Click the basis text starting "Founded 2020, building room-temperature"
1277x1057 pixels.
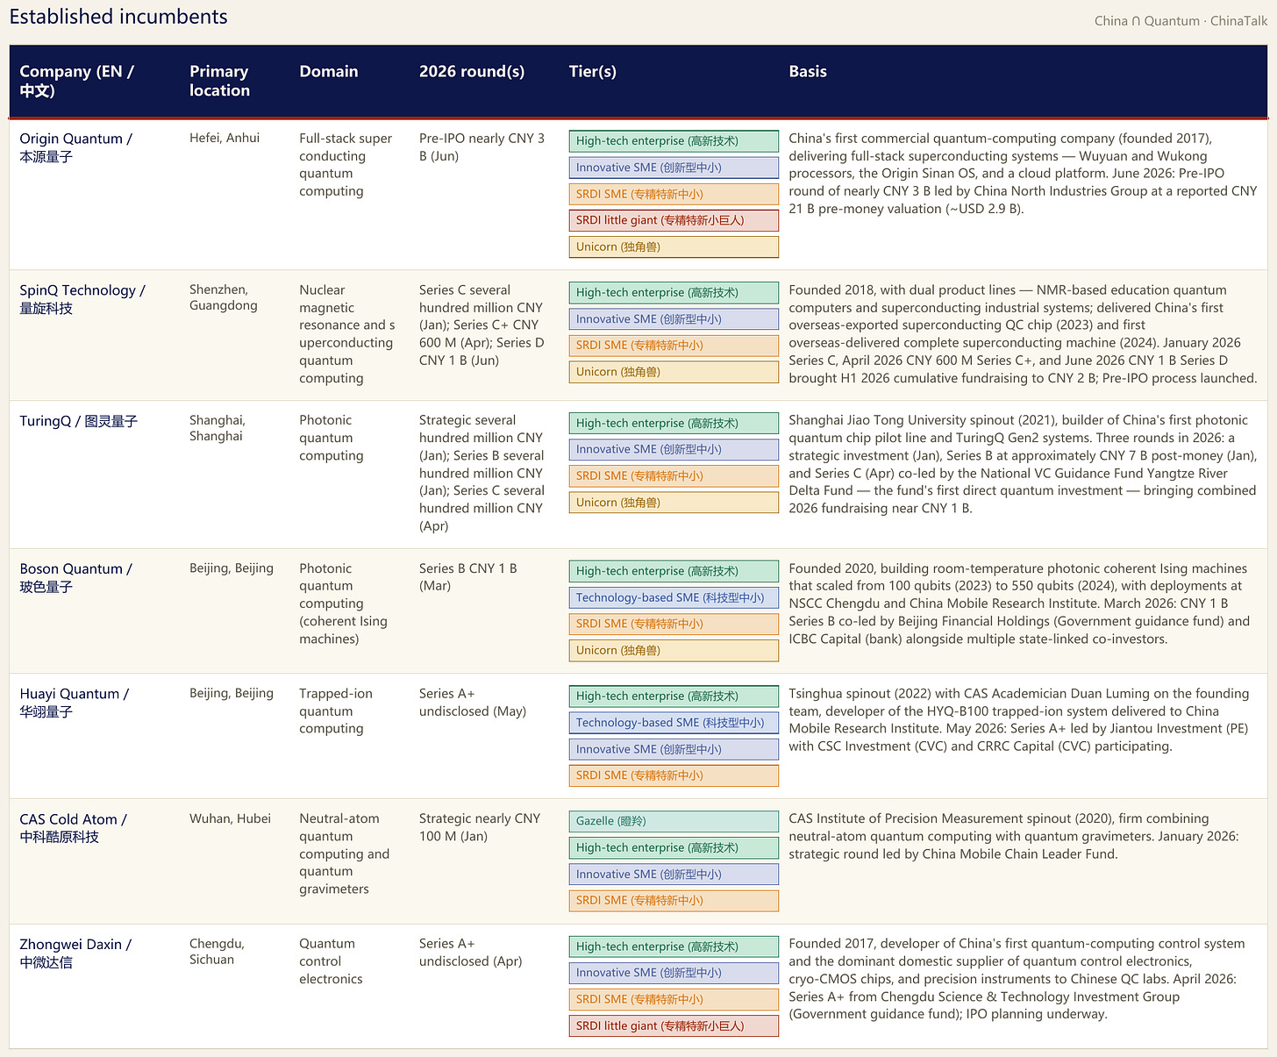[x=1019, y=603]
